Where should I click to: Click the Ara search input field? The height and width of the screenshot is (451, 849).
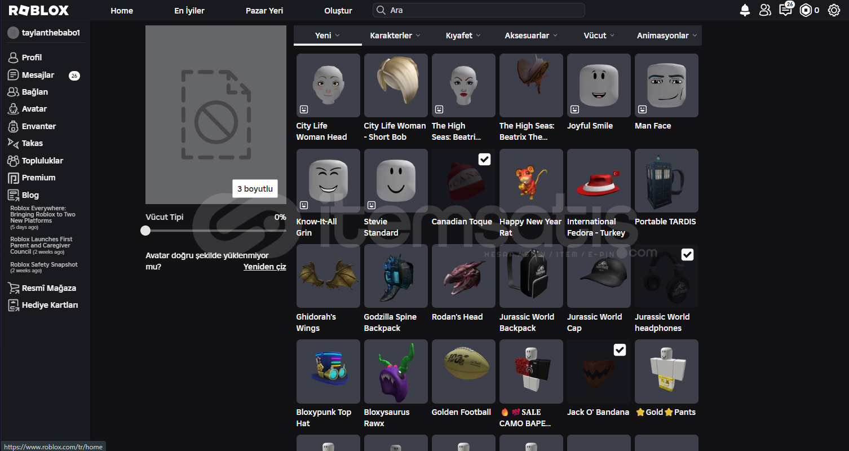click(479, 10)
